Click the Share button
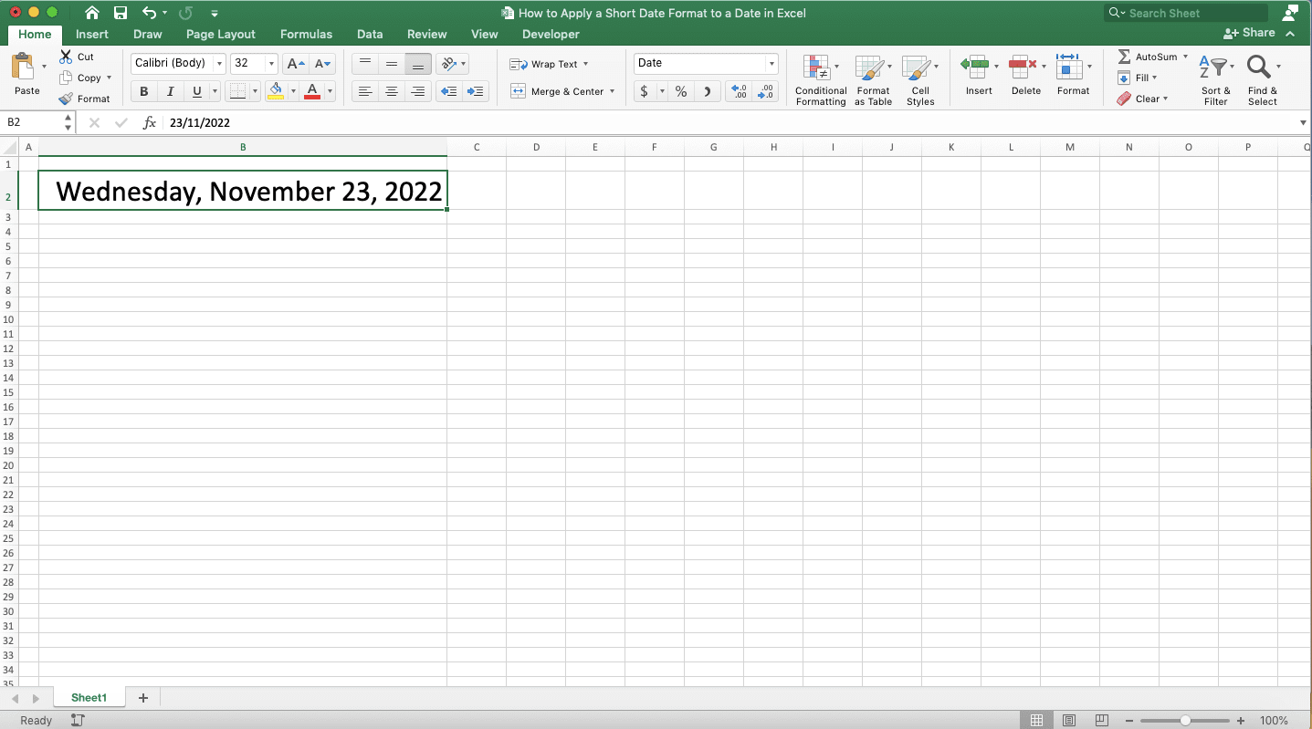Image resolution: width=1312 pixels, height=729 pixels. [1250, 32]
